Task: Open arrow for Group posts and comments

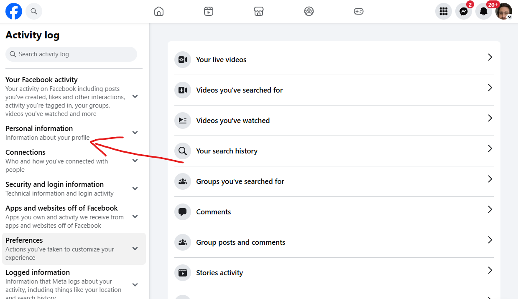Action: pos(490,240)
